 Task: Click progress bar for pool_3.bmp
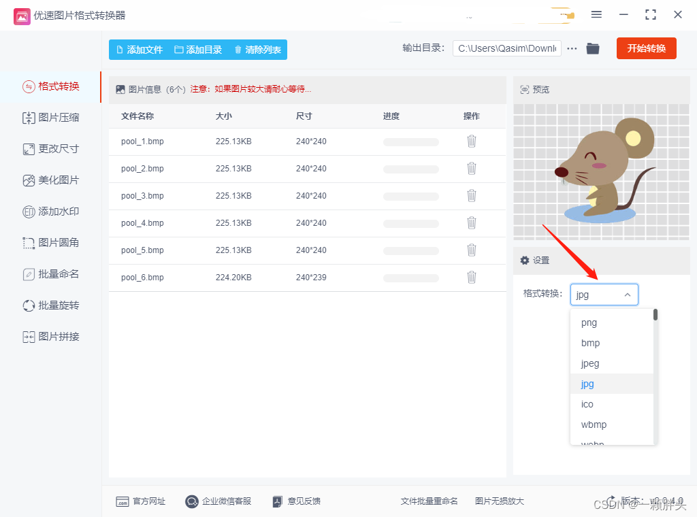[411, 197]
